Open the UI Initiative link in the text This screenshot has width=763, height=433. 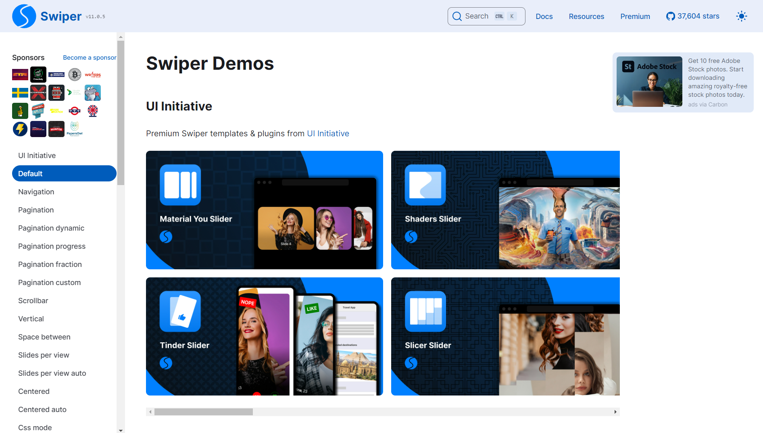click(327, 133)
